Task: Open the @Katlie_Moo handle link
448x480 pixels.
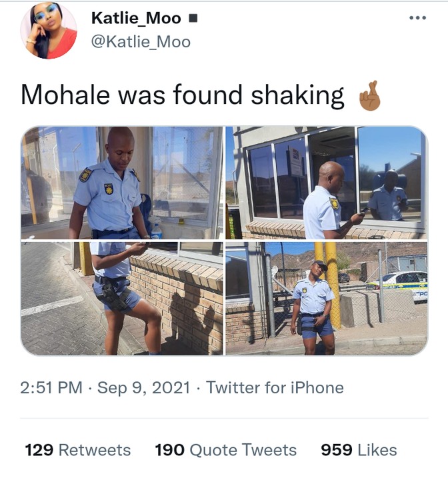Action: click(x=141, y=42)
